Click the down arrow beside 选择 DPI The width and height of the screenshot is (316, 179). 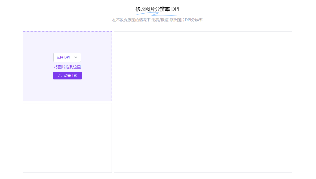coord(75,57)
